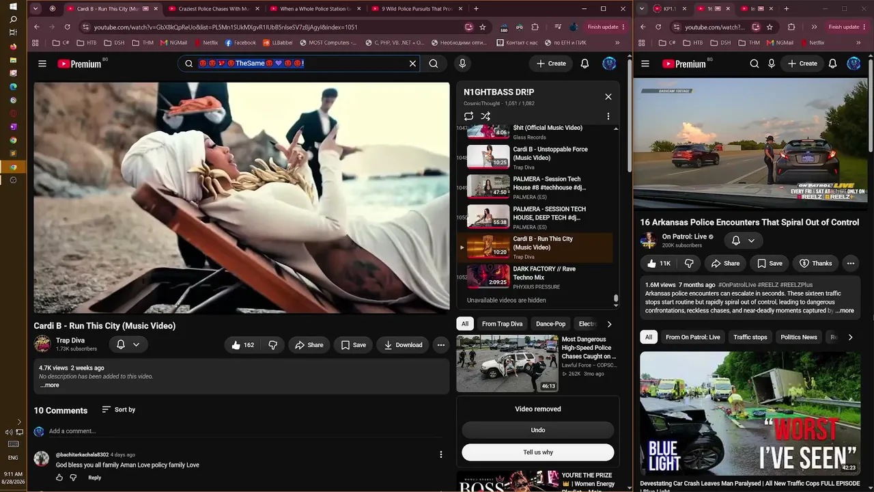Open the taskbar clock showing 9:11 AM
This screenshot has height=492, width=874.
click(x=13, y=478)
